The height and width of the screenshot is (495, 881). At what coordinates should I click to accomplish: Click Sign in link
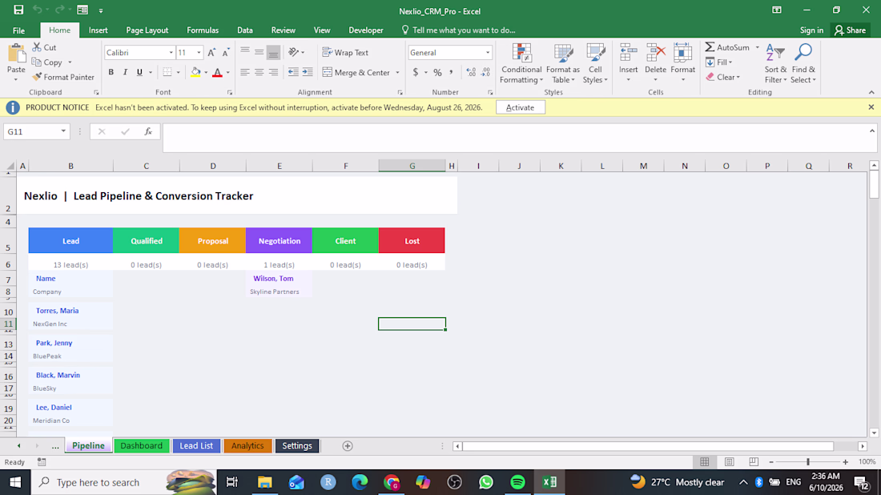click(x=811, y=30)
